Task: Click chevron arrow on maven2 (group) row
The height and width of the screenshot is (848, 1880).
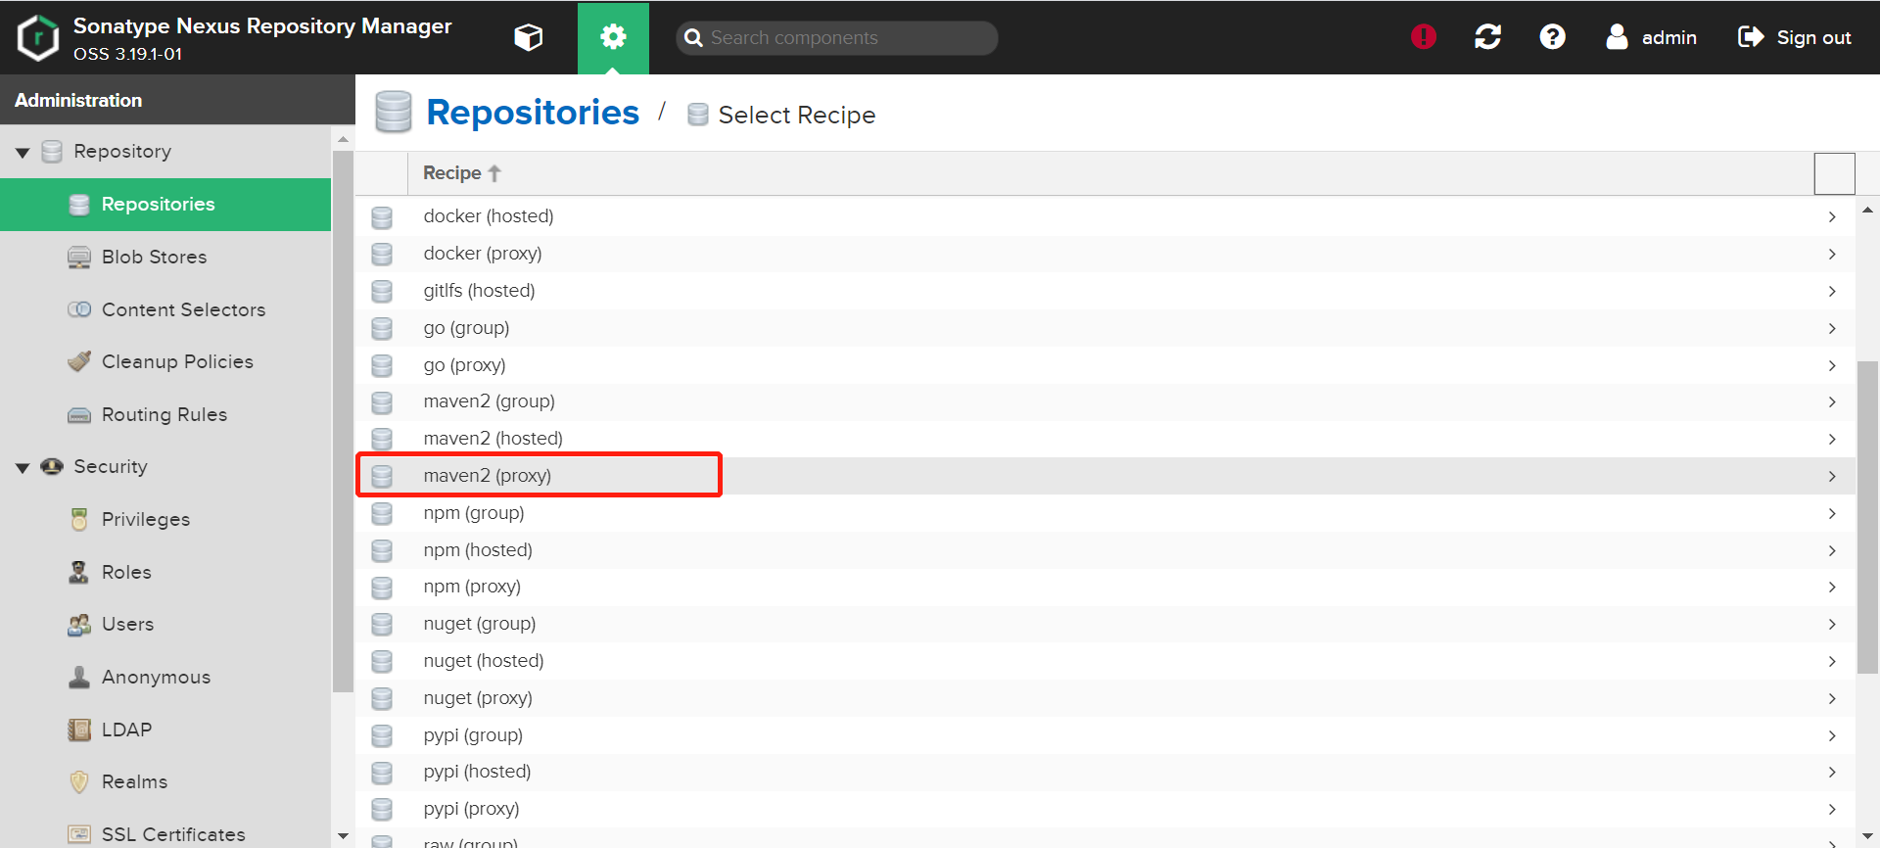Action: [x=1832, y=401]
